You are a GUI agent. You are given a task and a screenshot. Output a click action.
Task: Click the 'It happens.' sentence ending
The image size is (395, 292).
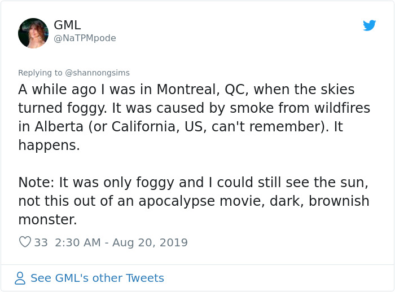click(x=49, y=145)
